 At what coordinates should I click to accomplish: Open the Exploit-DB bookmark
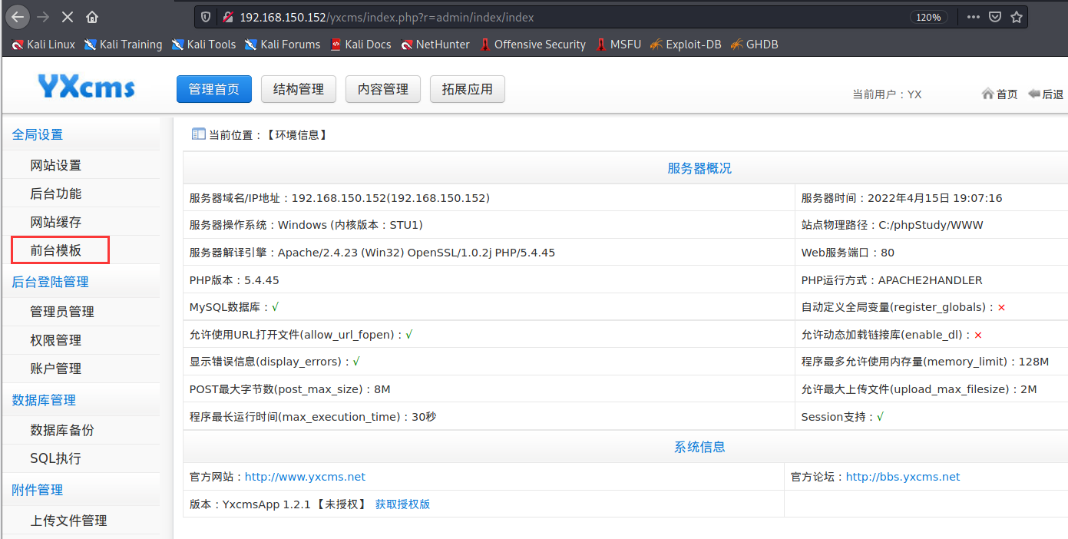point(686,45)
